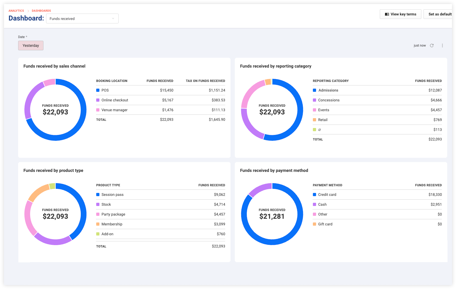
Task: Click the refresh icon beside just now
Action: pos(432,46)
